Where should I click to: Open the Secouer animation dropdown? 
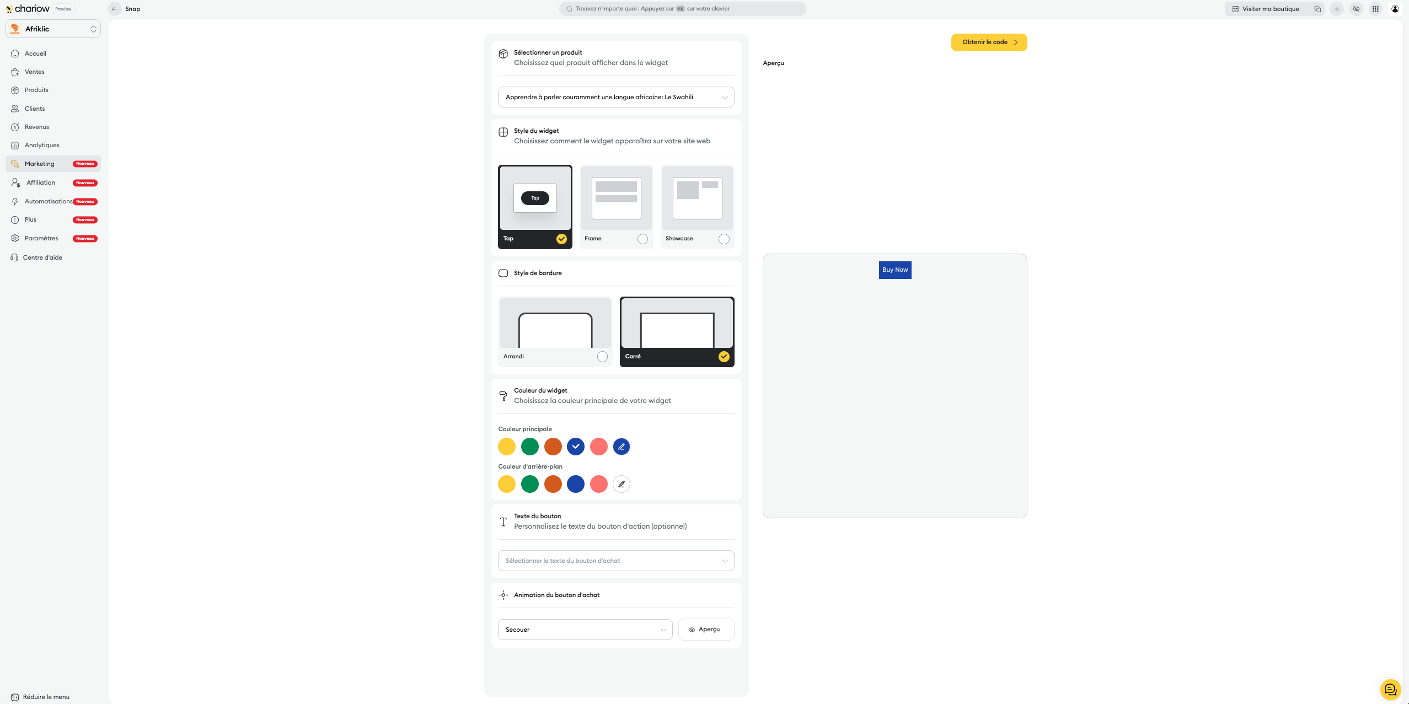tap(585, 630)
